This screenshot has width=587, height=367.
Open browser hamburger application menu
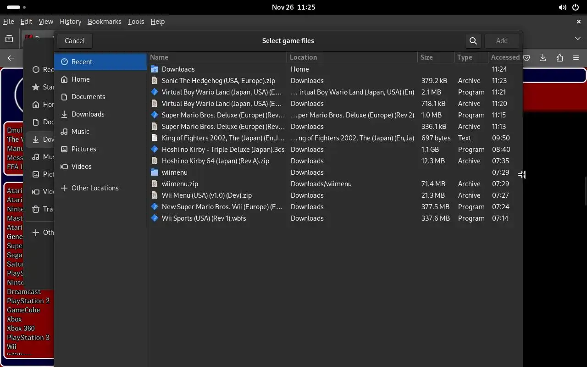tap(576, 58)
